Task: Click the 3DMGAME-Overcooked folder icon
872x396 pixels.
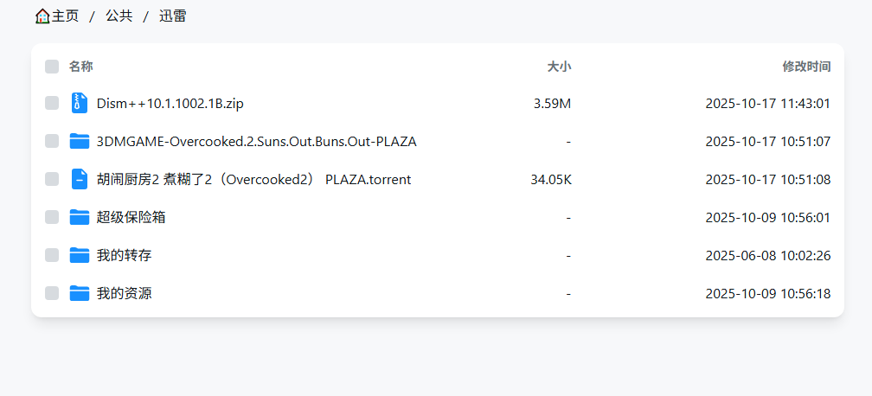Action: [80, 141]
